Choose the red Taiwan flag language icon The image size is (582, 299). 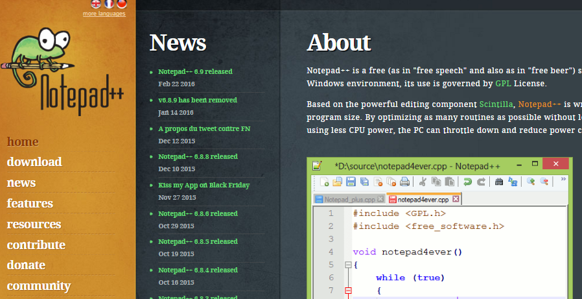click(122, 4)
